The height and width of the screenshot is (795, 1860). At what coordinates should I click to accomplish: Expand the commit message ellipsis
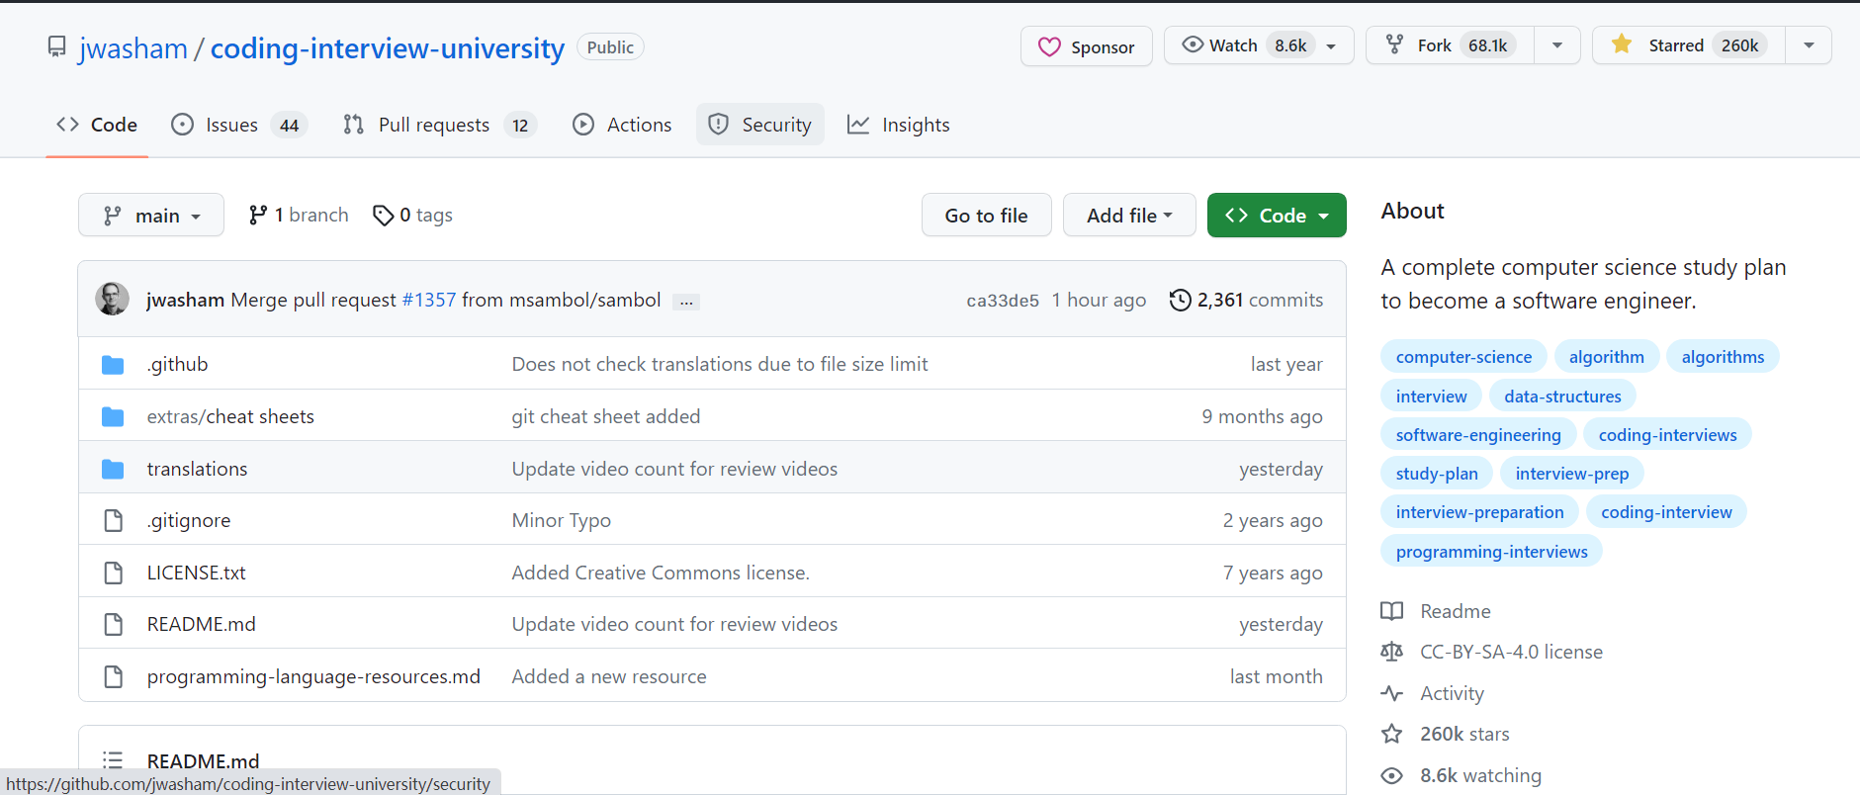686,302
